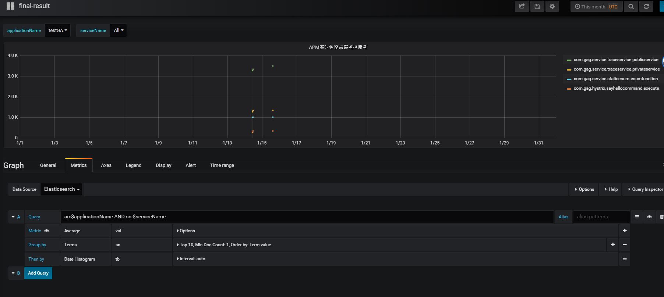Click the Terms group by type
Screen dimensions: 664x297
click(x=85, y=245)
